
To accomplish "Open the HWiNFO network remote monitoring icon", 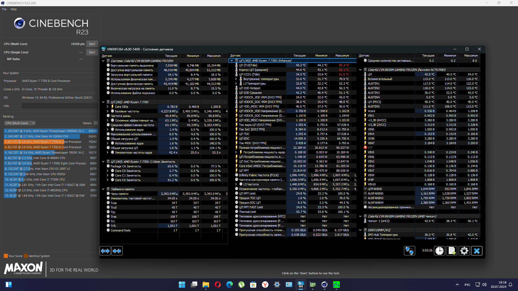I will [x=409, y=251].
